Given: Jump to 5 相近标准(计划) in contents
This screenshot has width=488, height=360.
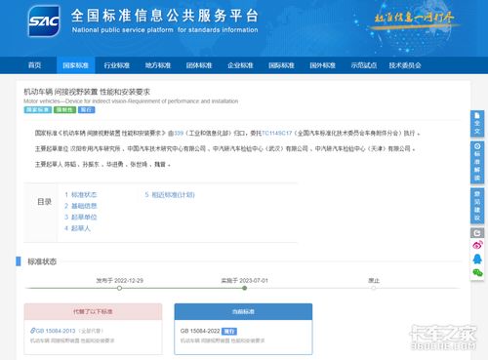Looking at the screenshot, I should pyautogui.click(x=170, y=195).
